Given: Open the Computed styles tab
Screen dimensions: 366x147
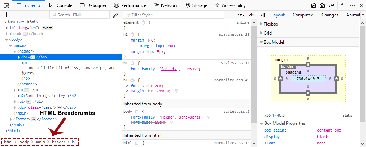Looking at the screenshot, I should pyautogui.click(x=303, y=15).
